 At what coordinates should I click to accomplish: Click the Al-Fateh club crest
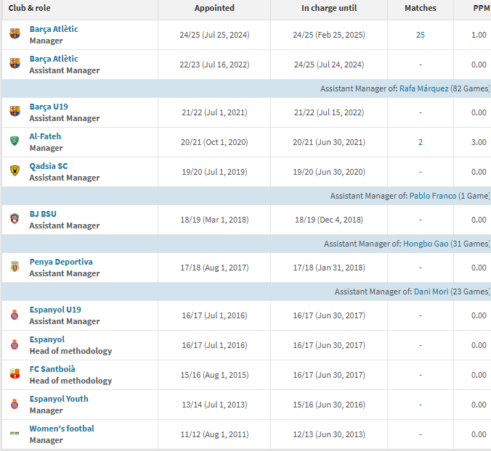tap(15, 141)
